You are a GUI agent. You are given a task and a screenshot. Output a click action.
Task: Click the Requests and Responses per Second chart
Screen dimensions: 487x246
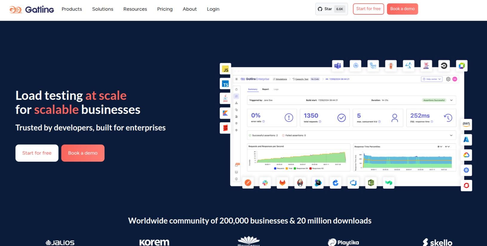299,157
